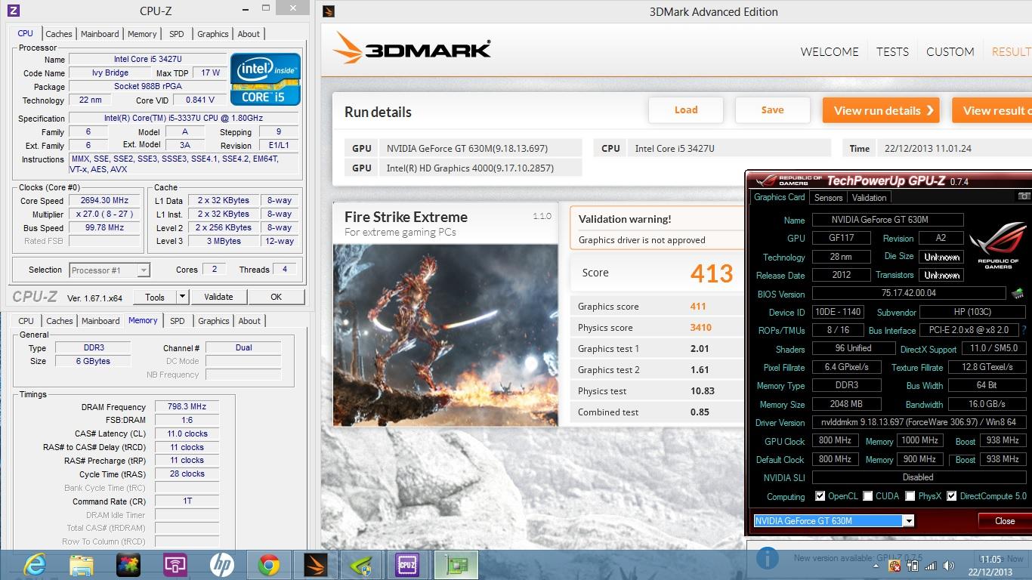This screenshot has height=580, width=1032.
Task: Open SPD tab in the CPU-Z Timings window
Action: [x=178, y=321]
